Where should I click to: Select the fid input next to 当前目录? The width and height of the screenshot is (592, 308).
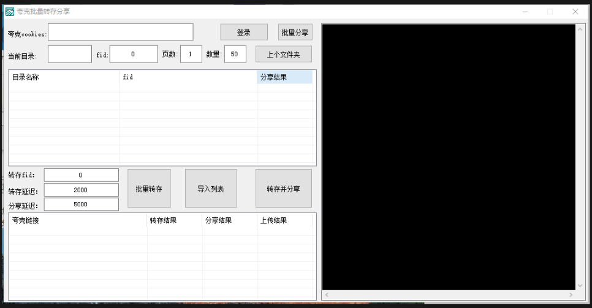[134, 54]
